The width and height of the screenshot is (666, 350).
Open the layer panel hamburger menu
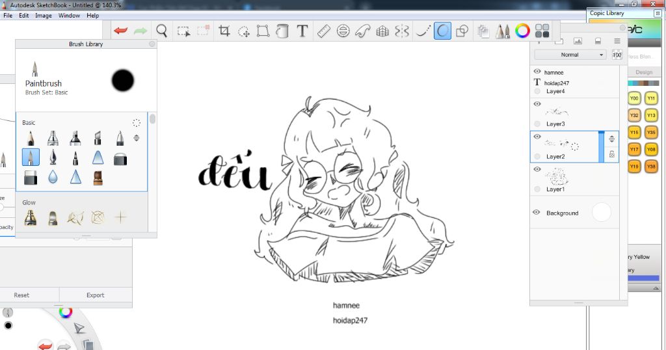point(617,41)
